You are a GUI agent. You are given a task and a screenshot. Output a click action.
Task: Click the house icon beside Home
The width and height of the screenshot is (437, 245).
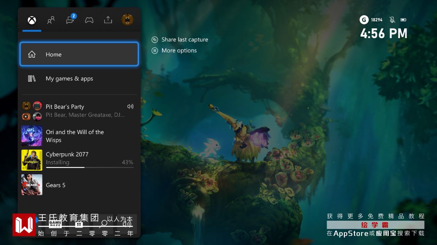[x=32, y=54]
